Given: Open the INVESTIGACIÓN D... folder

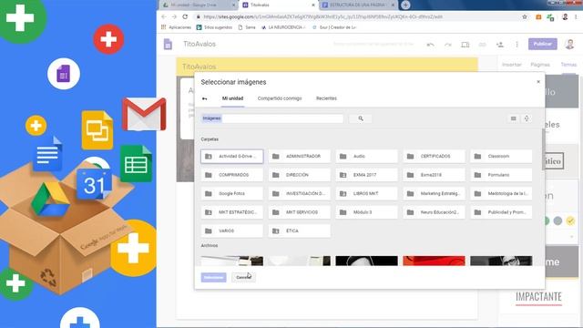Looking at the screenshot, I should (300, 193).
